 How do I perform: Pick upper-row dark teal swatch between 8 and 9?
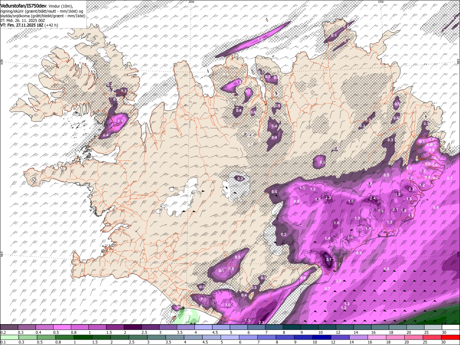click(x=292, y=327)
